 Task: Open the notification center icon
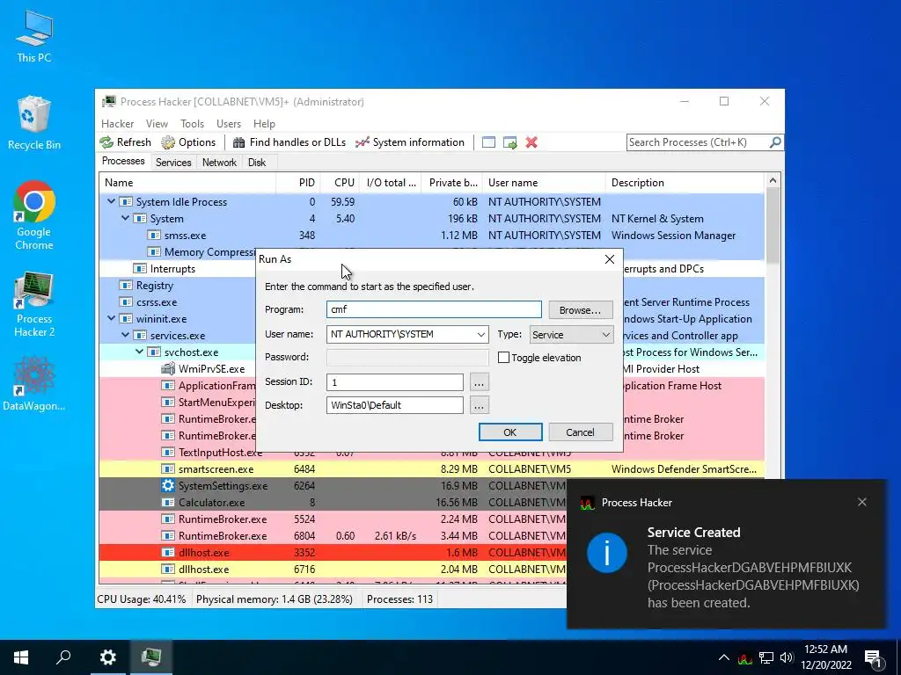pos(873,658)
